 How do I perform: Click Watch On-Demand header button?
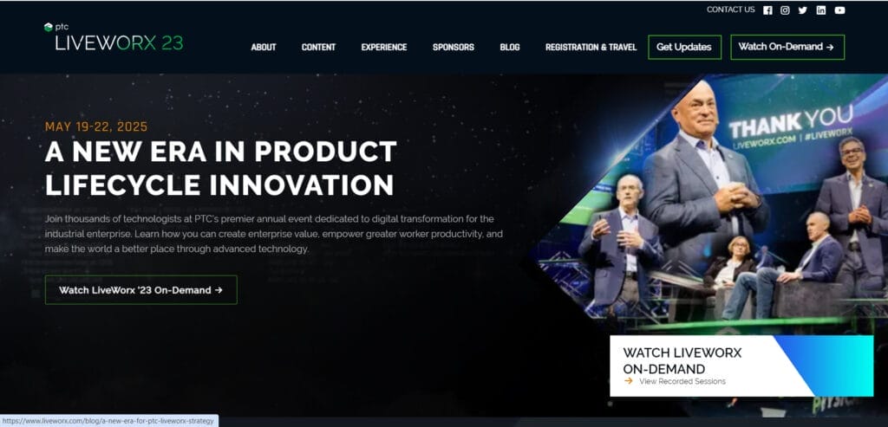[787, 47]
